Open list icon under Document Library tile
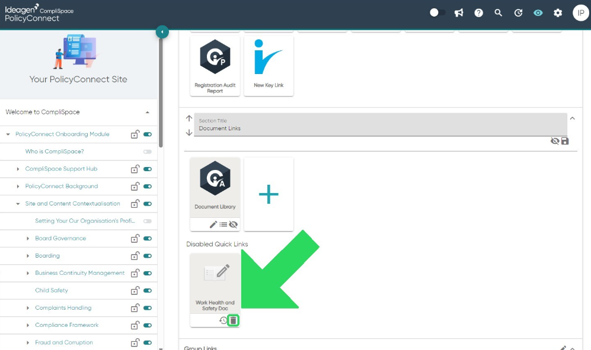Screen dimensions: 591x350 [x=223, y=224]
